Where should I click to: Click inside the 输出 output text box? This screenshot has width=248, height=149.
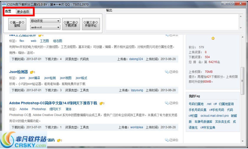173,22
